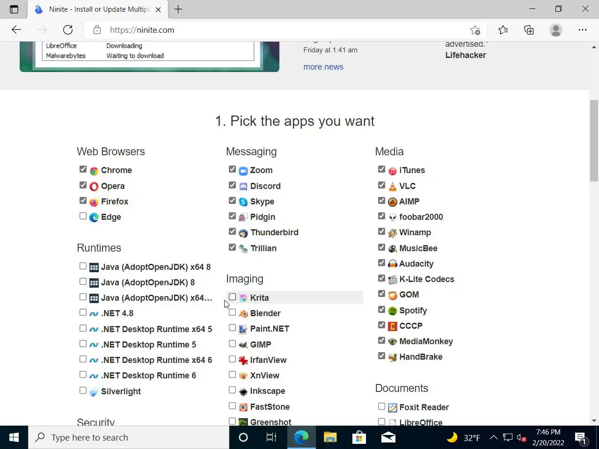Close the Ninite tab
The height and width of the screenshot is (449, 599).
click(158, 9)
